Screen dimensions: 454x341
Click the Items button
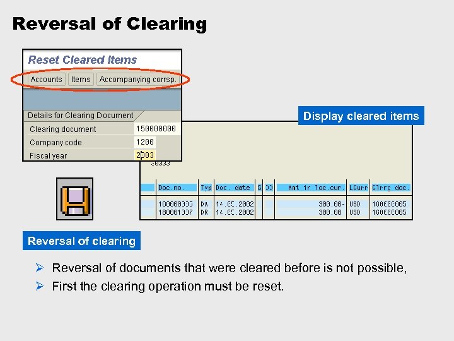(x=81, y=80)
